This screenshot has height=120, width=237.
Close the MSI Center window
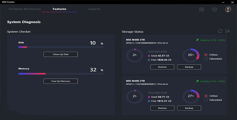(233, 2)
